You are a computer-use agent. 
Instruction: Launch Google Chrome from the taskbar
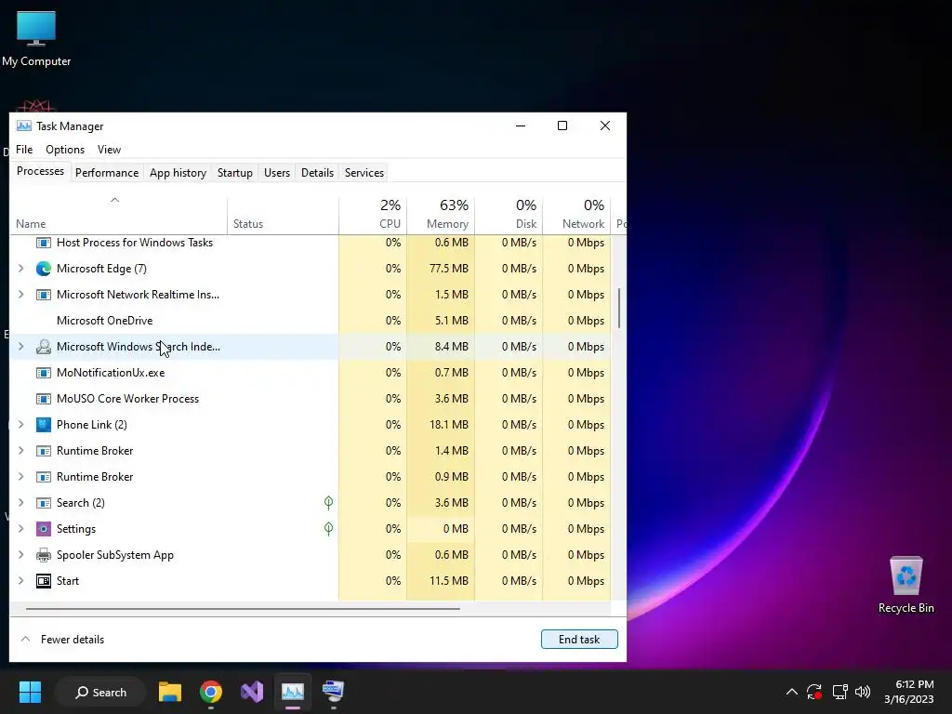[x=211, y=692]
